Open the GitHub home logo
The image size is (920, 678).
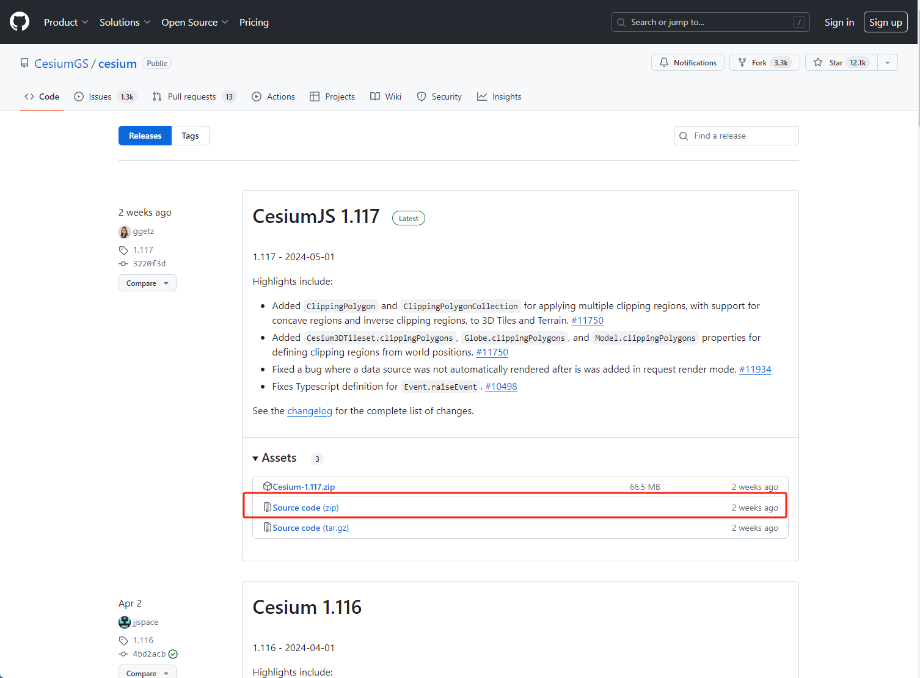(20, 22)
